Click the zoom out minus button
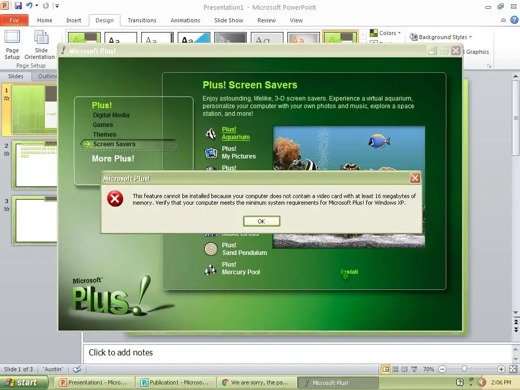This screenshot has height=390, width=520. tap(442, 369)
